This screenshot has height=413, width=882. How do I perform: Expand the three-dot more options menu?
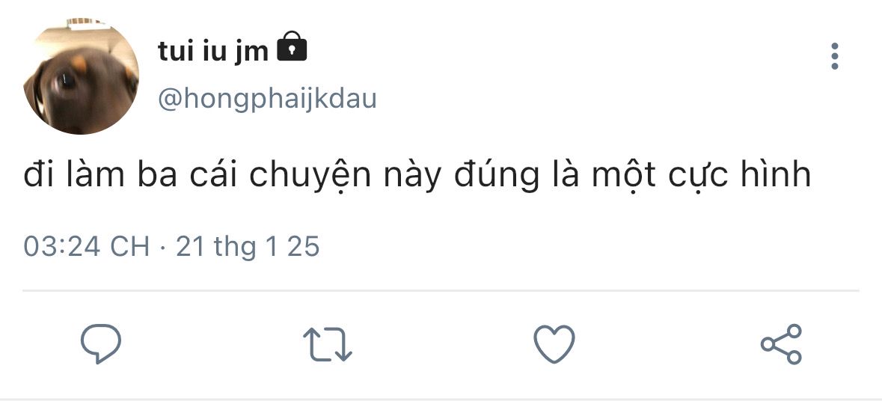click(835, 57)
